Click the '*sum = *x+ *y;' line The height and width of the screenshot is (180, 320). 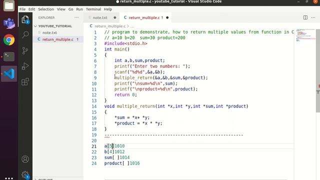(x=132, y=117)
